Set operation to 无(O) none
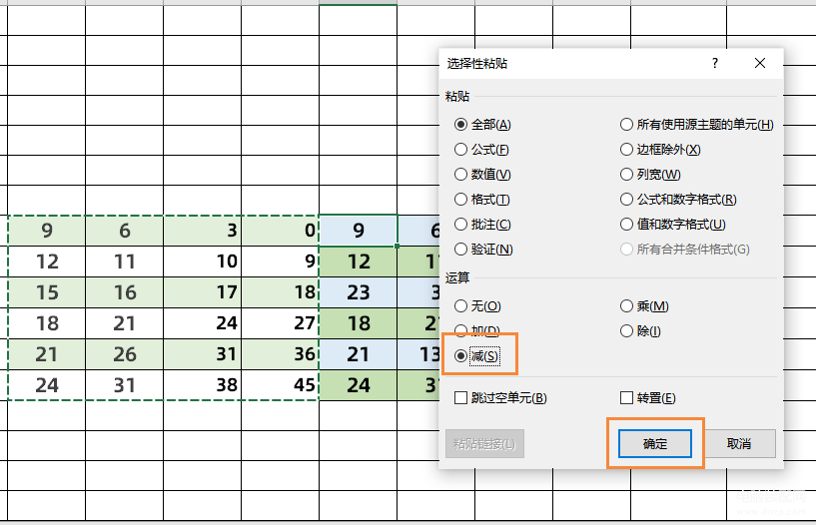 477,306
